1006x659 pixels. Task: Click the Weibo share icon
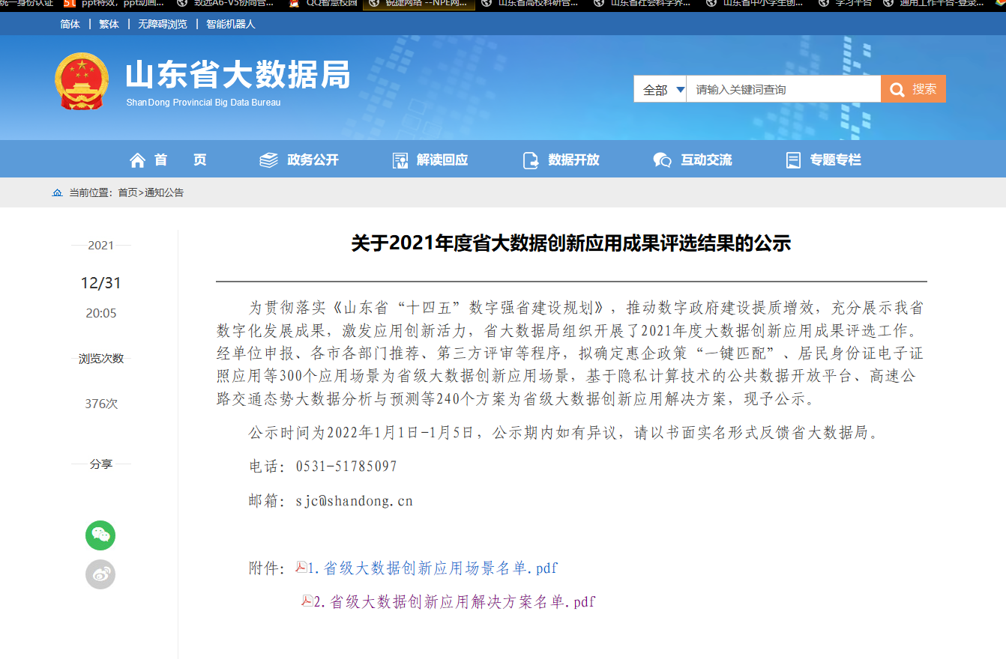pos(100,574)
